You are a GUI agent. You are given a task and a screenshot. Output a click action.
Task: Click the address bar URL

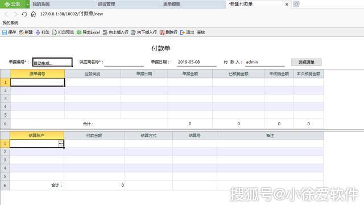[72, 14]
